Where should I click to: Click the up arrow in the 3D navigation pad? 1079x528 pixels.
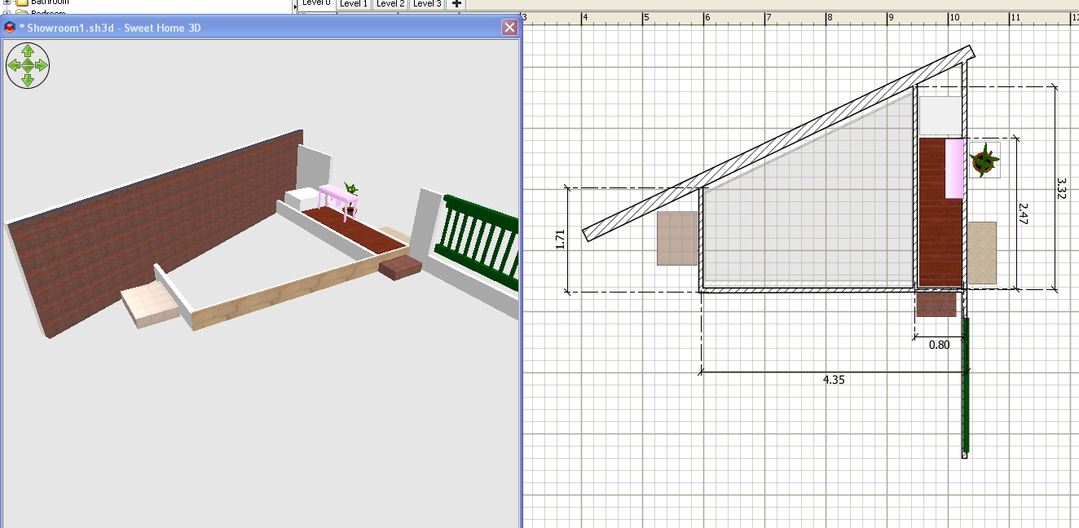click(x=28, y=51)
